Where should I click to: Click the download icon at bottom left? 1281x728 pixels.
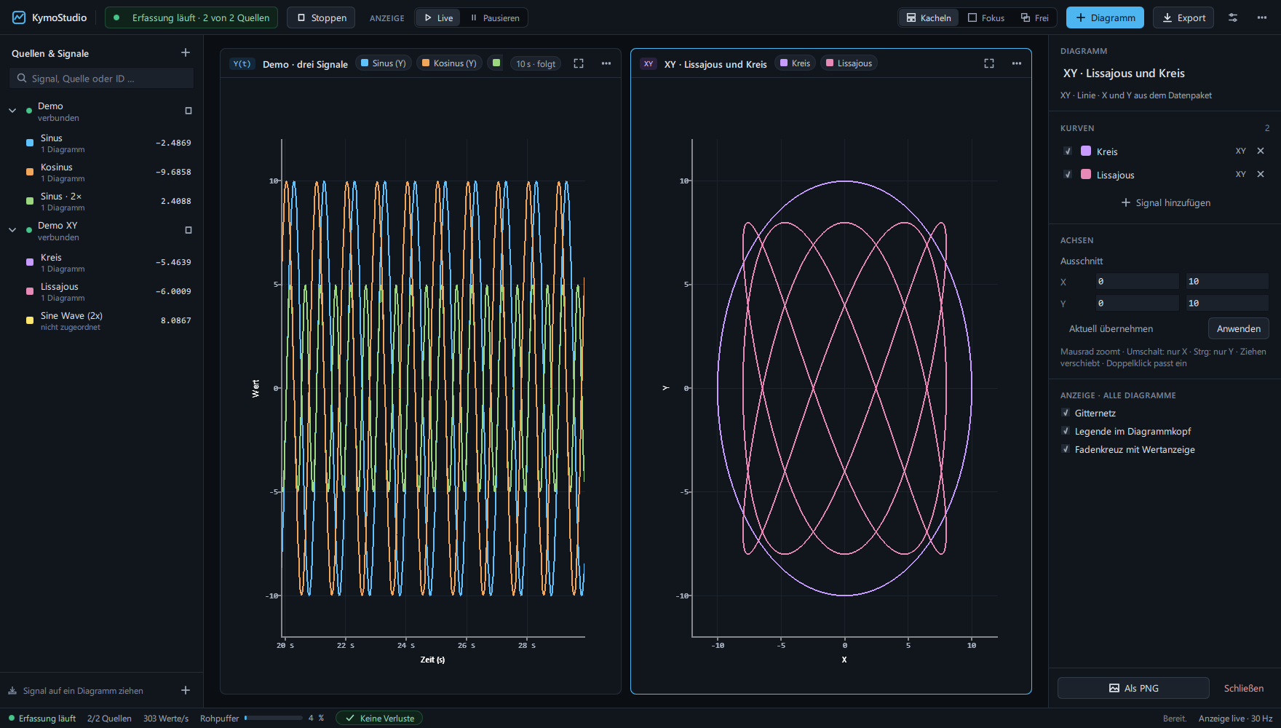pyautogui.click(x=12, y=690)
